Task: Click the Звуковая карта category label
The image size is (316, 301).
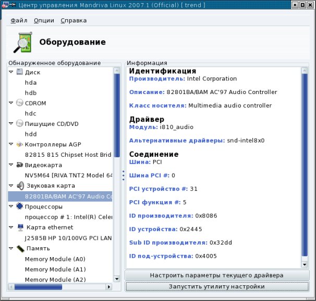Action: point(51,186)
